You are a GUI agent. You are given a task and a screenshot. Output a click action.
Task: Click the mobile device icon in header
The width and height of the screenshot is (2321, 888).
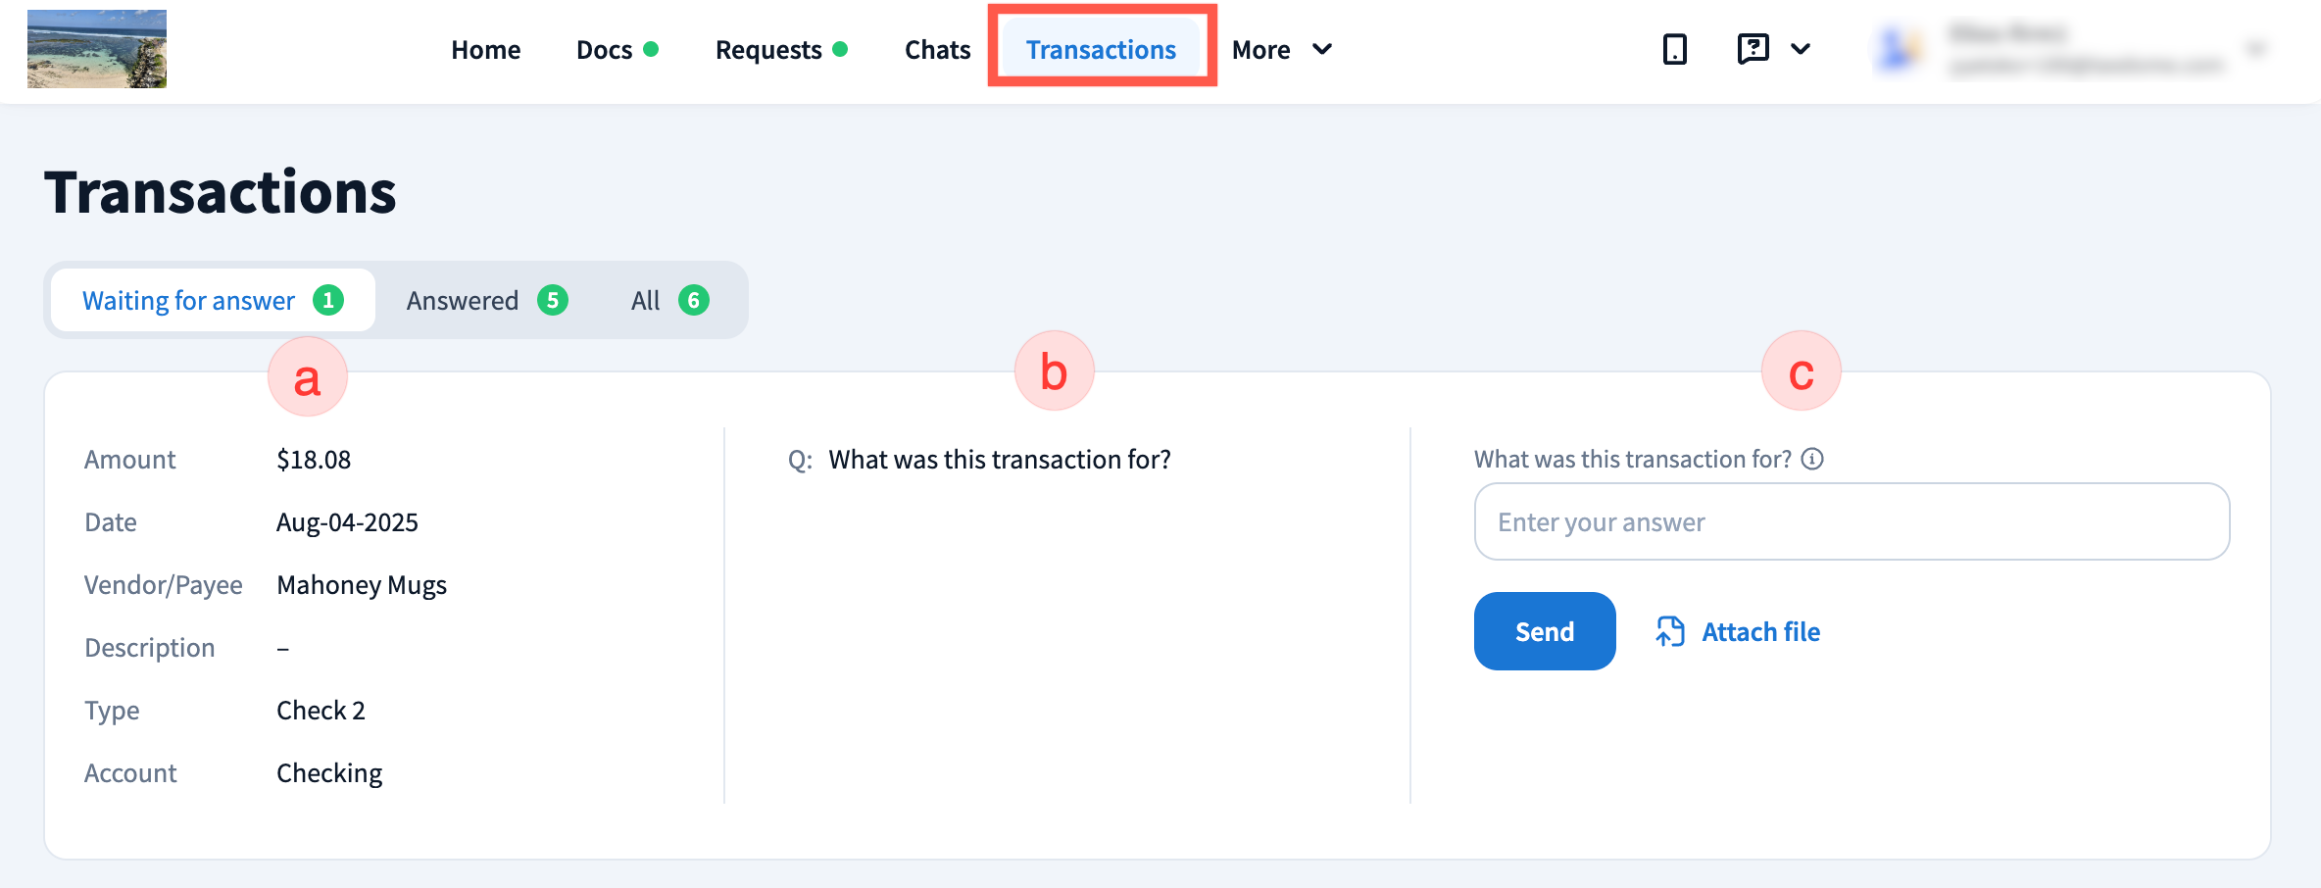(1675, 49)
